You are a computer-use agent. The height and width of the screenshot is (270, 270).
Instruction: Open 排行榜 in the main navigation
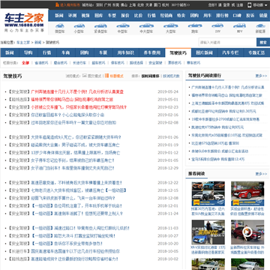tap(222, 16)
